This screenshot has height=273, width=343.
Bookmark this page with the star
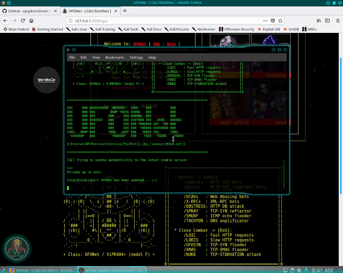click(280, 21)
